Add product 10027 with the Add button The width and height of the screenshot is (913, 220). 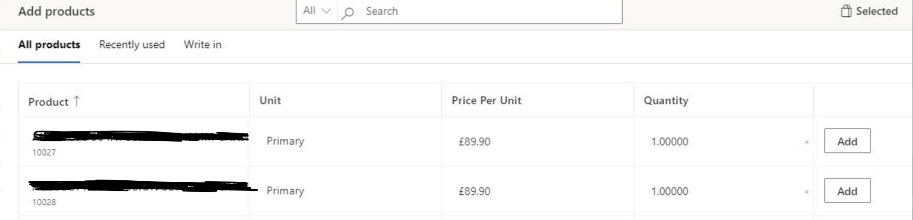click(x=847, y=141)
